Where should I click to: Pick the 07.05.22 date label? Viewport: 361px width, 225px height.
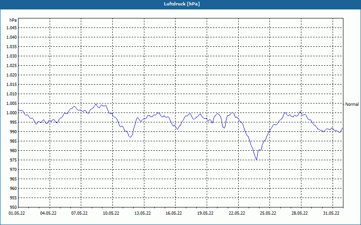coord(79,213)
